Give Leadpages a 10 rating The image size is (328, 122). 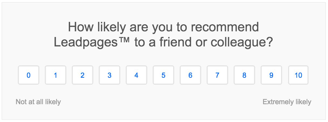coord(298,75)
